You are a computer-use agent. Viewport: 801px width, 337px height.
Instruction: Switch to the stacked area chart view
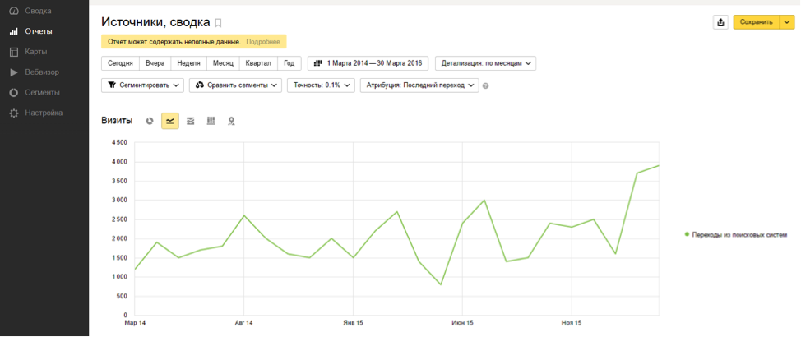[x=191, y=121]
